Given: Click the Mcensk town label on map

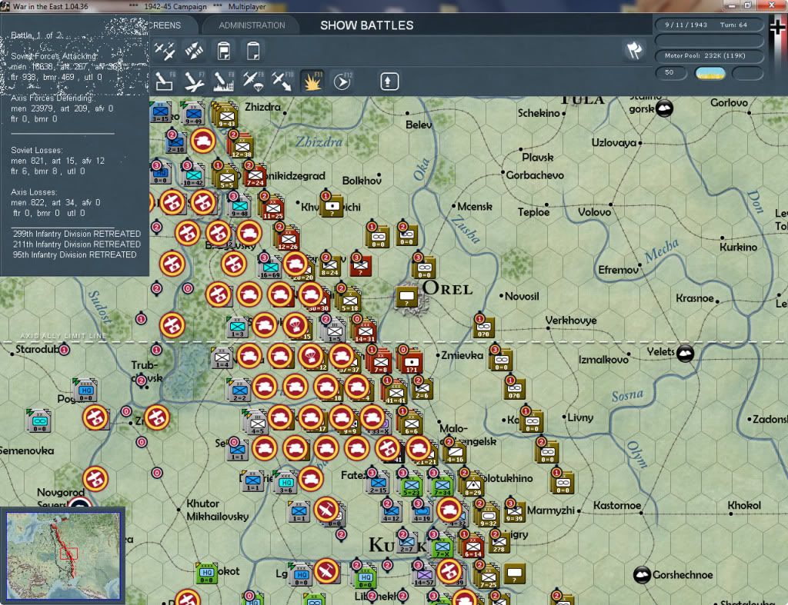Looking at the screenshot, I should [475, 206].
